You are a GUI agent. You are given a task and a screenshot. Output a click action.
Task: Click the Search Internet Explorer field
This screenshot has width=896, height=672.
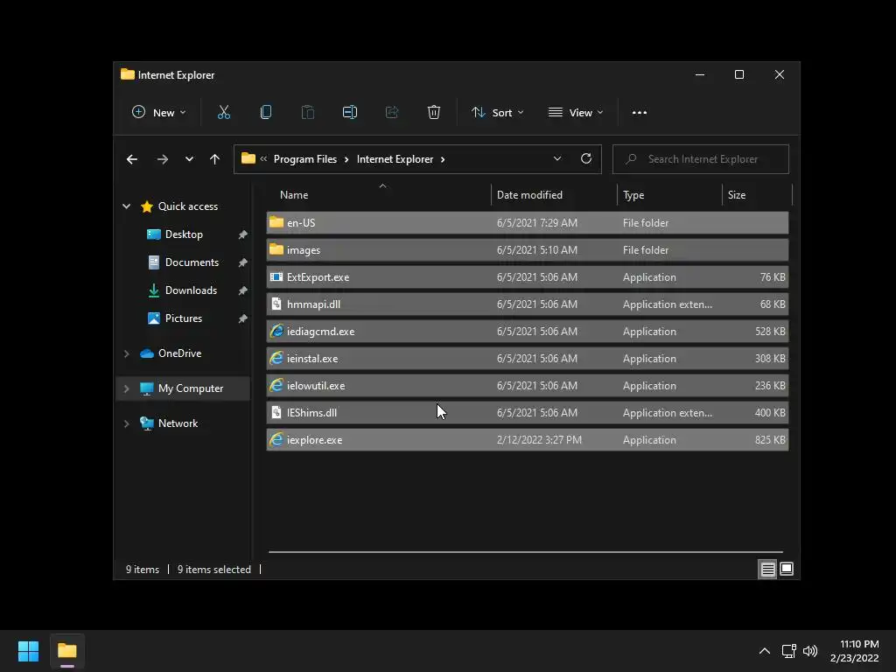coord(701,159)
